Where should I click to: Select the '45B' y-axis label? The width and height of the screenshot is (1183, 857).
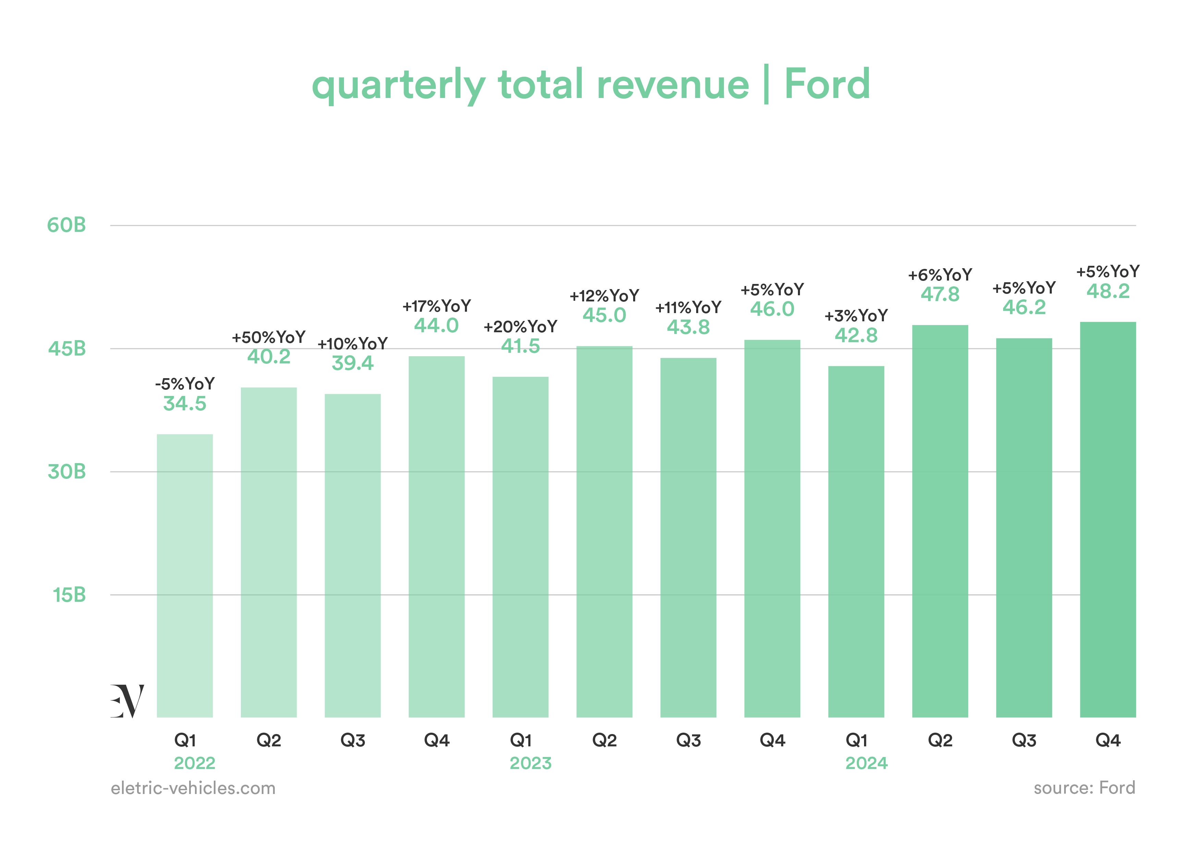[67, 348]
